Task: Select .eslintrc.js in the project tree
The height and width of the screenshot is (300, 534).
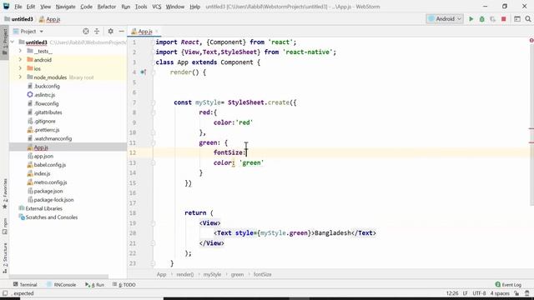Action: 44,95
